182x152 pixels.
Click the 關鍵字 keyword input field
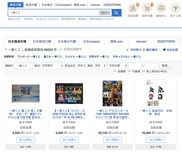tap(23, 66)
